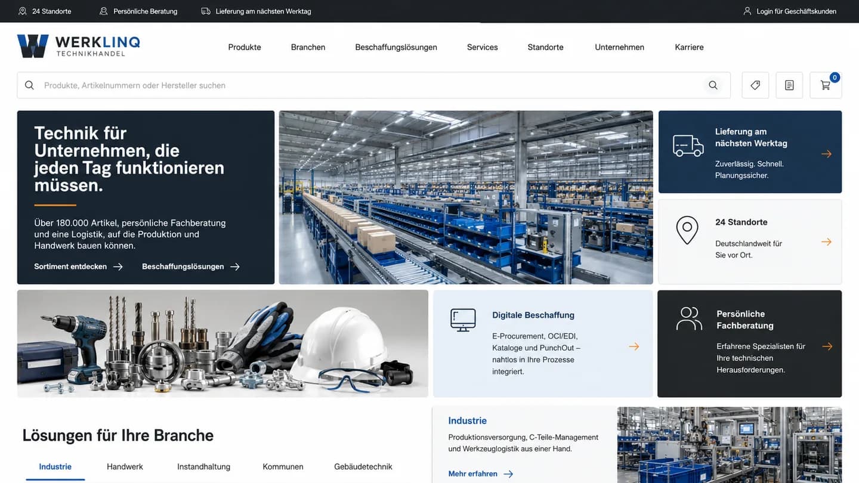Switch to the Instandhaltung tab
Image resolution: width=859 pixels, height=483 pixels.
tap(203, 467)
